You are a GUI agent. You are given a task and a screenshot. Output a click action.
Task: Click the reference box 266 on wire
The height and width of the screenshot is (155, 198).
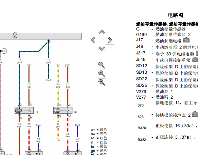tap(78, 125)
